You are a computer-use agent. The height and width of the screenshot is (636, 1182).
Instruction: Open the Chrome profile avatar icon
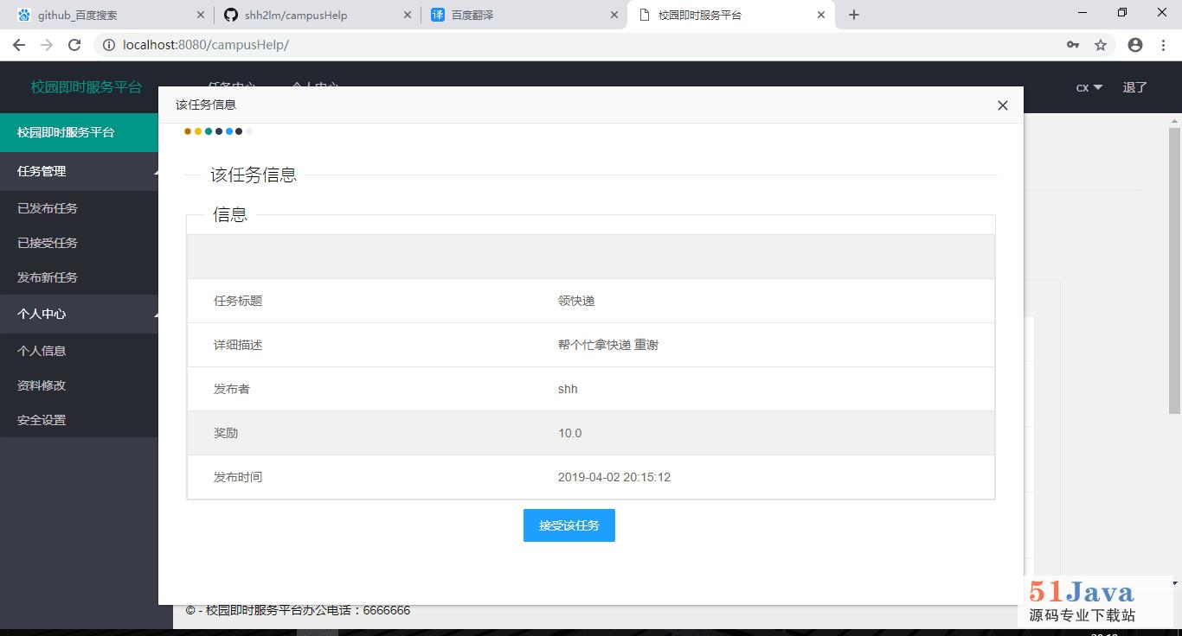pos(1135,45)
